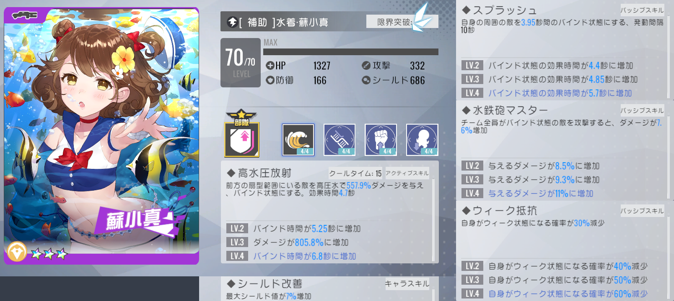The width and height of the screenshot is (674, 301).
Task: Click the orange faction emblem under the portrait
Action: (x=17, y=252)
